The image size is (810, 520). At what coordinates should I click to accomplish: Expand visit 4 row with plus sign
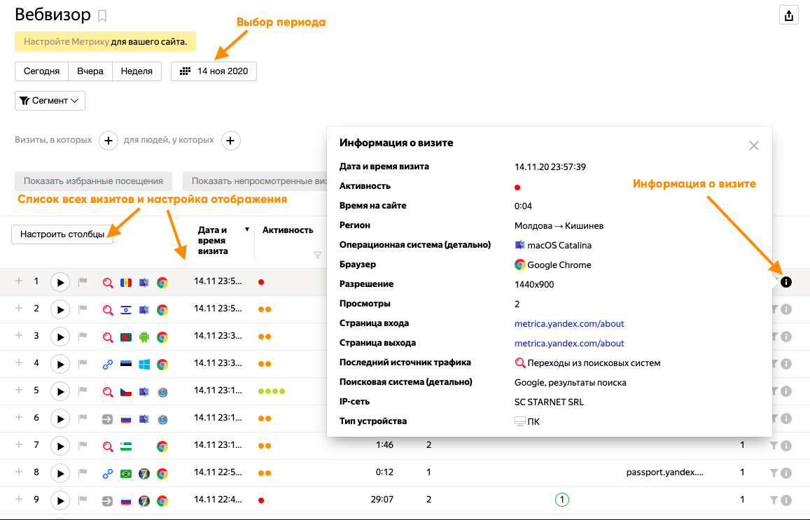19,363
